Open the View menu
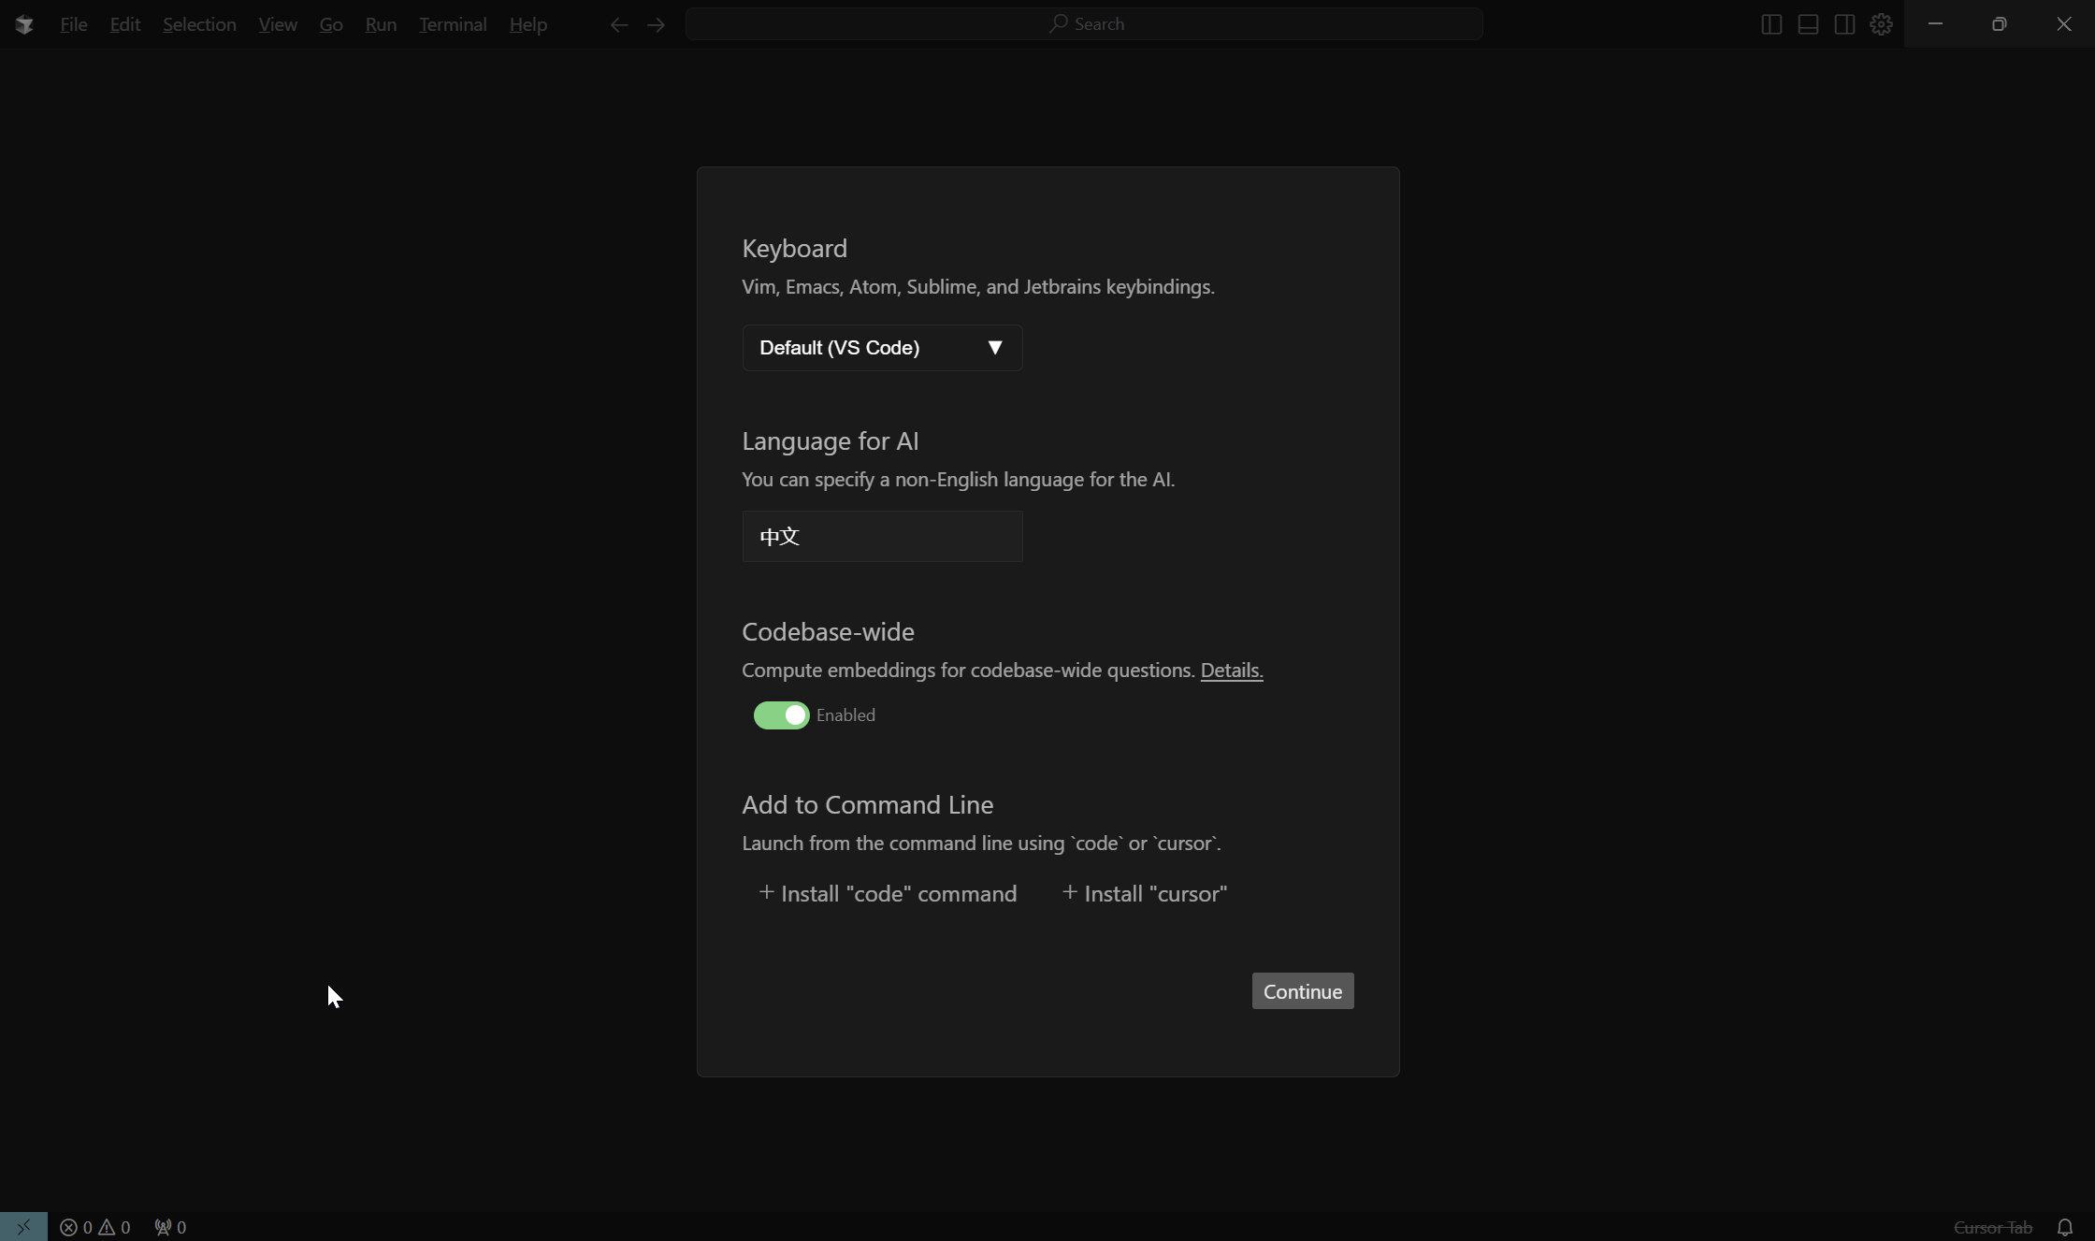This screenshot has width=2095, height=1241. 278,24
